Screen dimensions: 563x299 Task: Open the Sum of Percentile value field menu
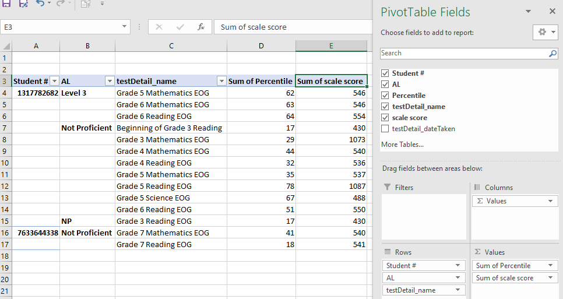(550, 266)
